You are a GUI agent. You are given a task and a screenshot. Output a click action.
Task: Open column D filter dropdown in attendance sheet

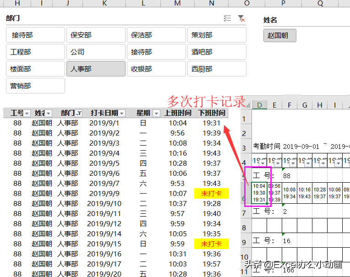[262, 163]
